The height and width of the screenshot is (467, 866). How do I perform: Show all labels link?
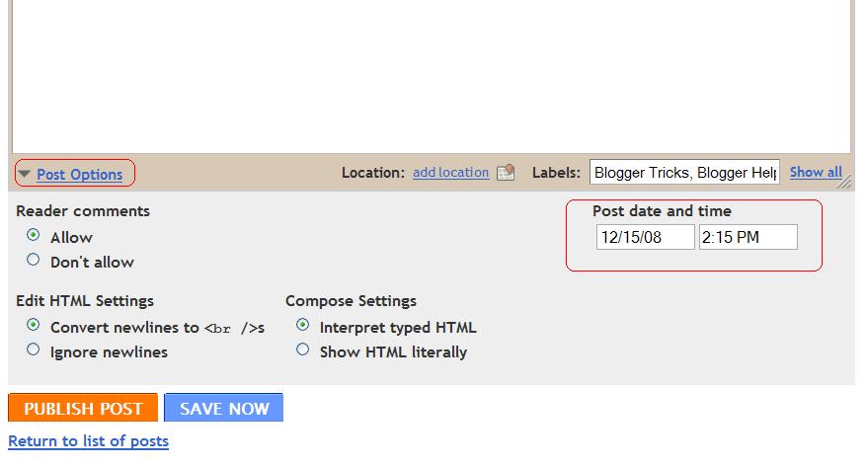816,172
